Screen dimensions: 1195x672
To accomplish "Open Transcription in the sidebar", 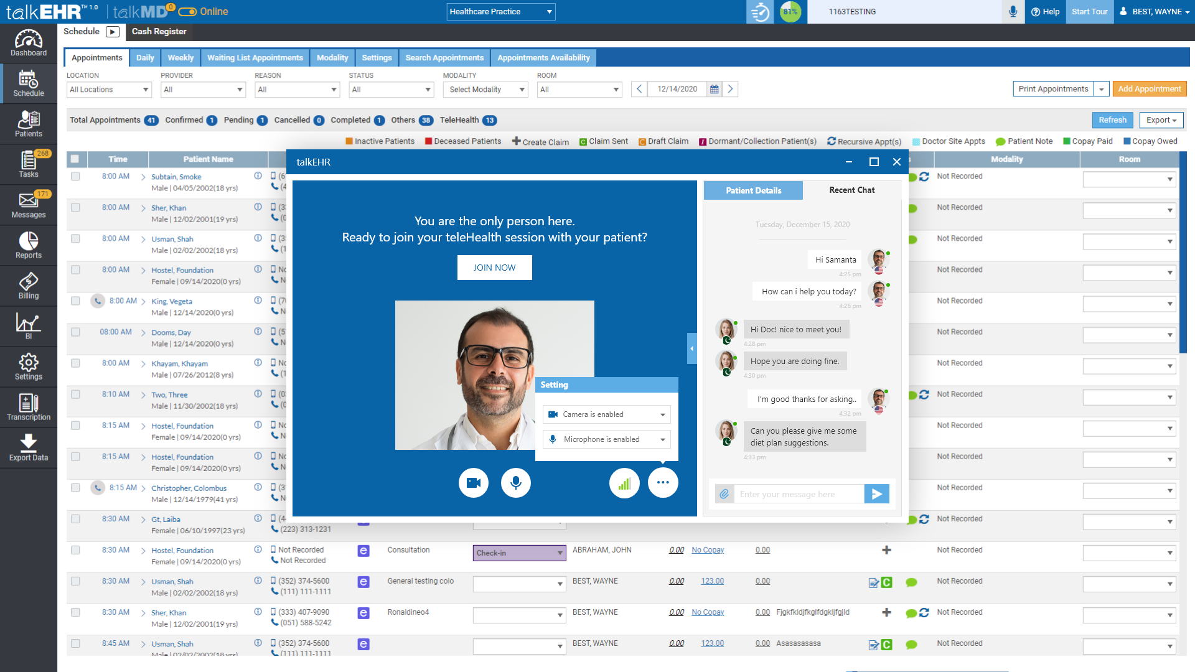I will (x=29, y=408).
